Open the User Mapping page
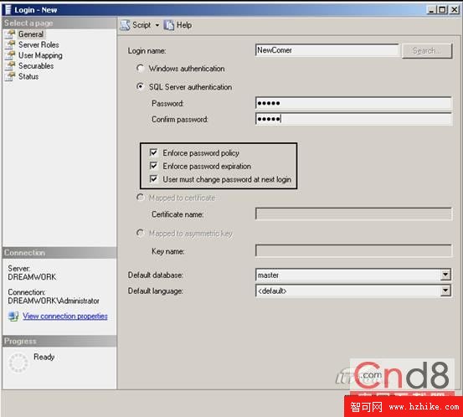 (40, 55)
